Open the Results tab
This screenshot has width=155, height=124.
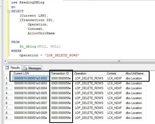pos(12,68)
